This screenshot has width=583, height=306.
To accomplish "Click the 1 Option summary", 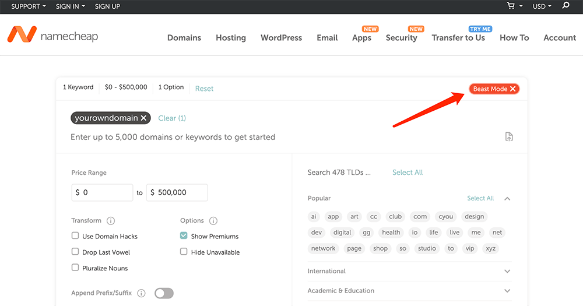I will 171,87.
